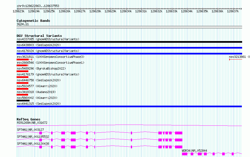The width and height of the screenshot is (250, 157).
Task: Click the red bar under nsv5489296
Action: tap(22, 71)
